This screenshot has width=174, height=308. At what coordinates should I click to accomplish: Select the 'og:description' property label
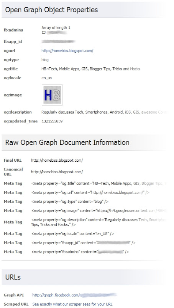pyautogui.click(x=18, y=112)
